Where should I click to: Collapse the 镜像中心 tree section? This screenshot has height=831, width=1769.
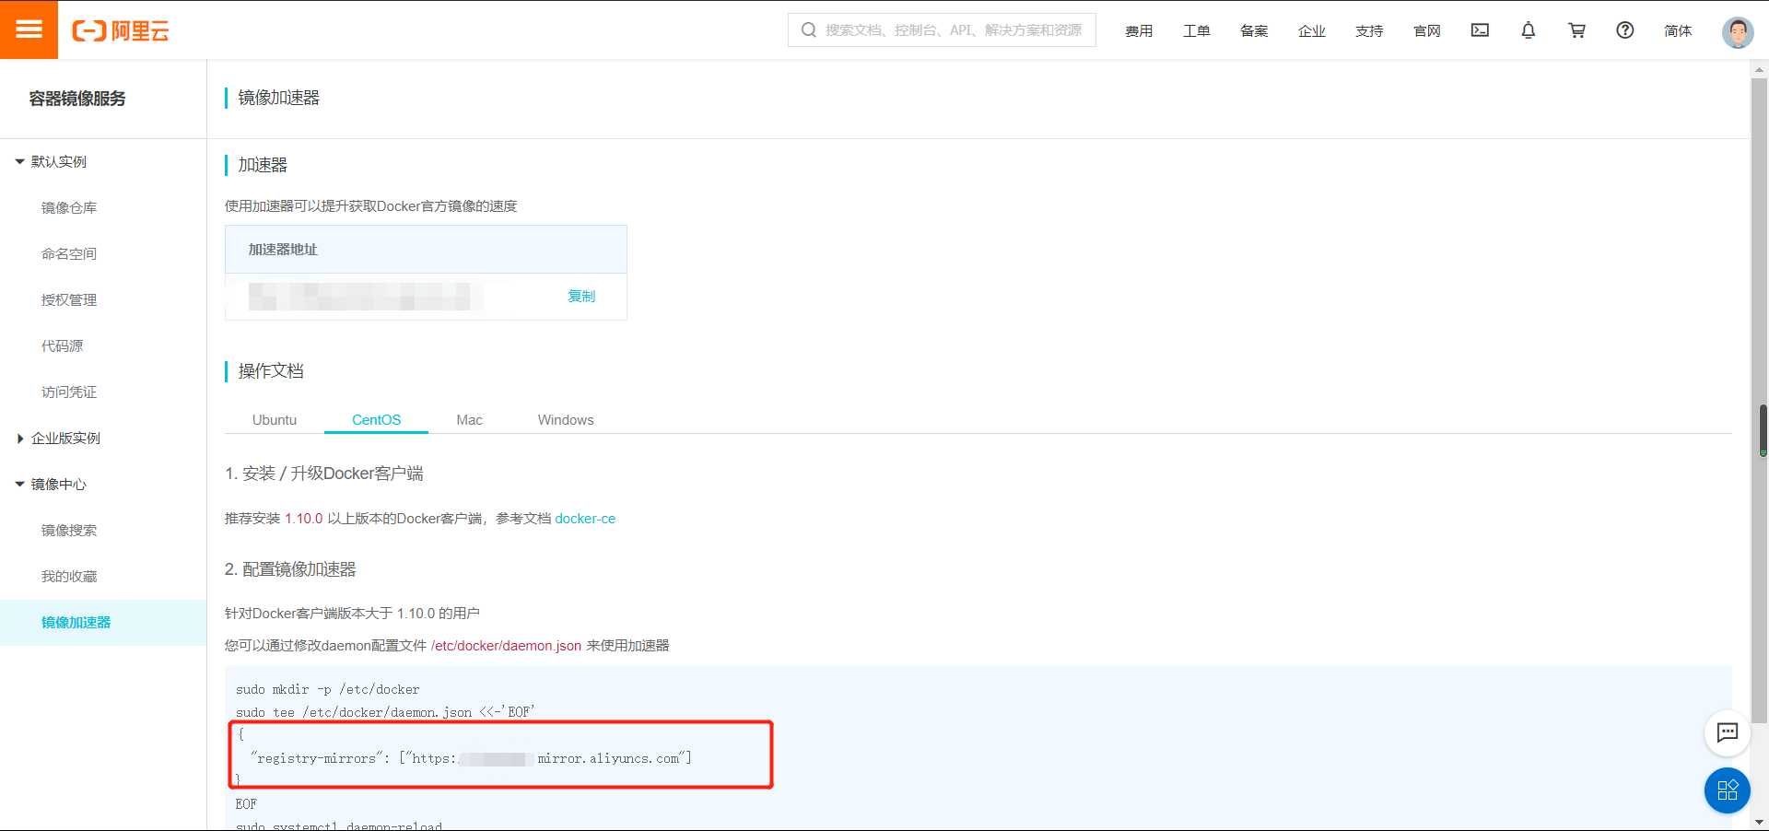tap(19, 485)
